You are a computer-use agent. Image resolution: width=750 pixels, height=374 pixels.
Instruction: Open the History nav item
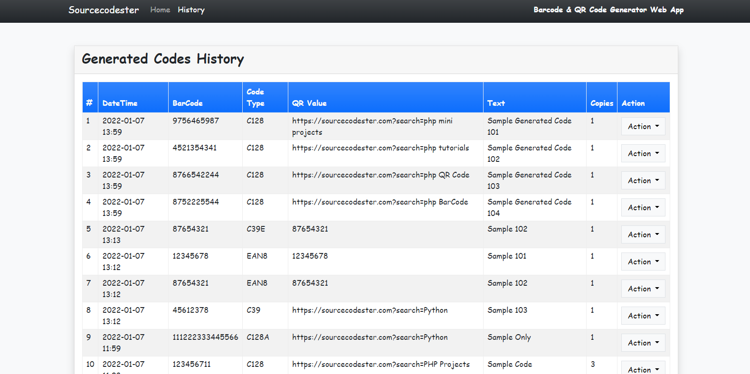pos(191,10)
